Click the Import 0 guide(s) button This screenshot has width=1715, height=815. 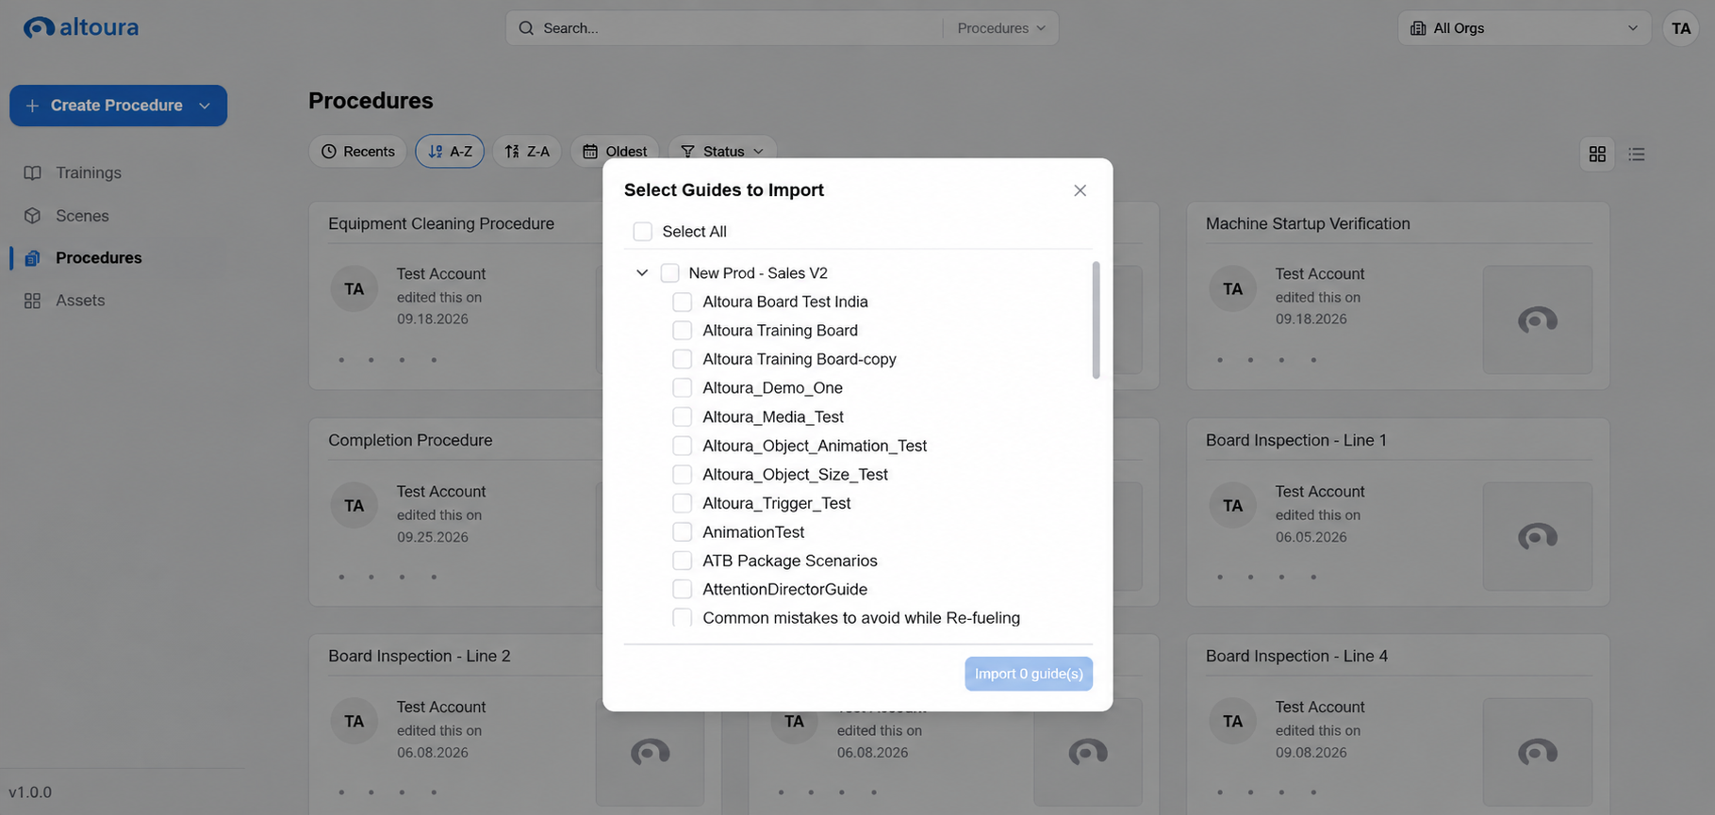1029,674
